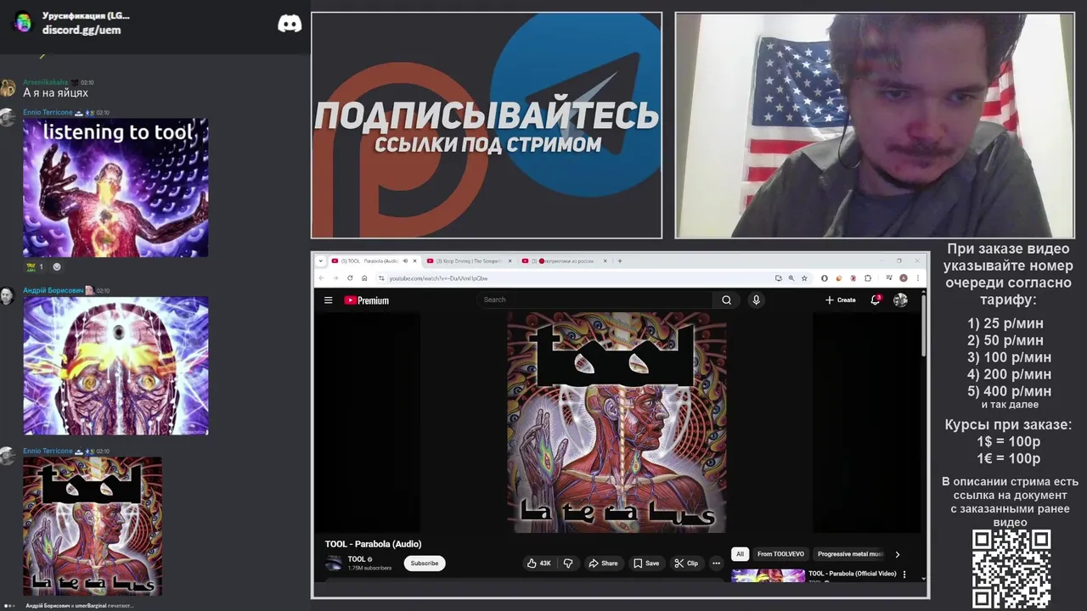The image size is (1087, 611).
Task: Select the From TOOLVEVO chip
Action: (780, 554)
